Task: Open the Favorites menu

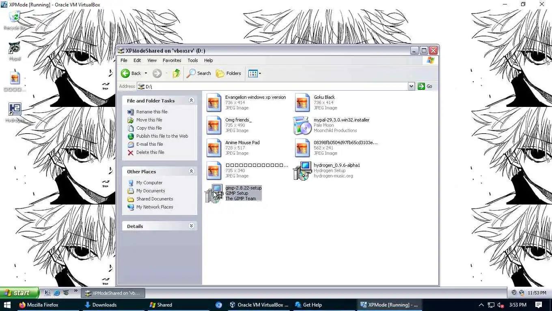Action: 172,60
